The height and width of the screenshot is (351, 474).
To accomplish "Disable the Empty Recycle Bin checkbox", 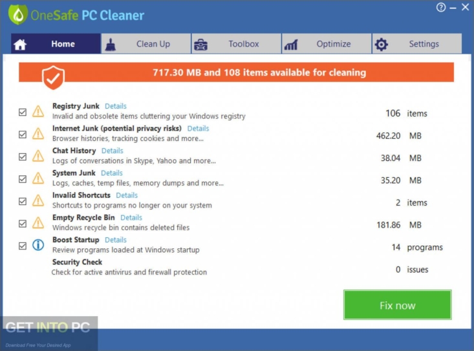I will point(23,224).
